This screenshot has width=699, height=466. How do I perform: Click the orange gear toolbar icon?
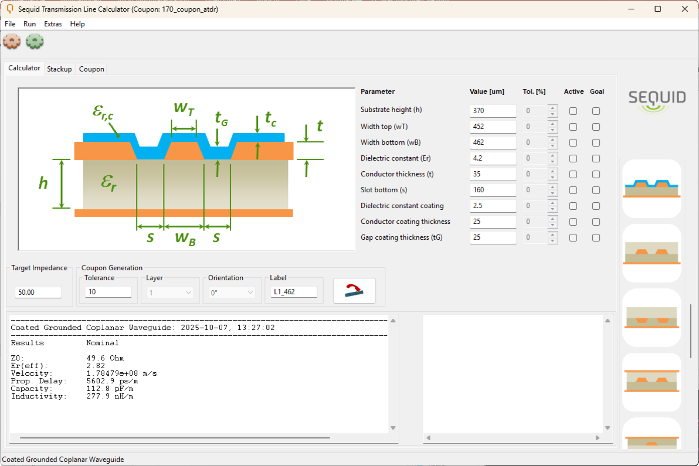[12, 42]
